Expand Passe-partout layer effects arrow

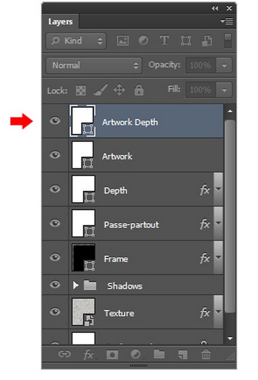coord(218,223)
